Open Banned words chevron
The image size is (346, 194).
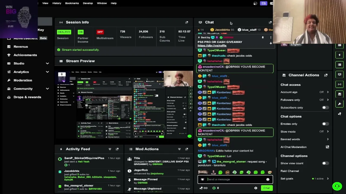pos(328,139)
